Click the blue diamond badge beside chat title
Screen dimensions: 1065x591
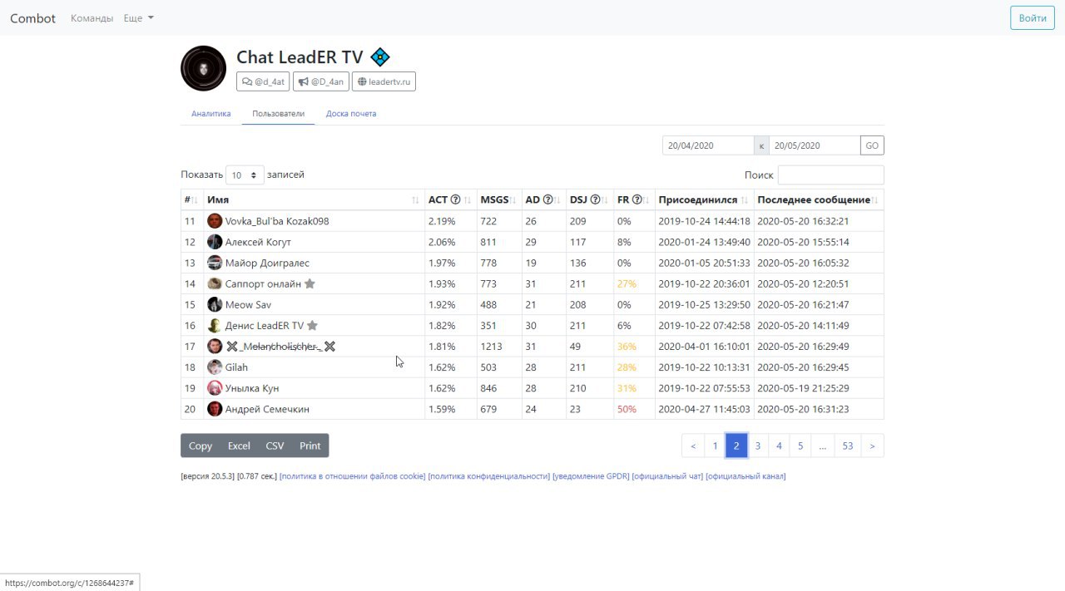point(380,57)
